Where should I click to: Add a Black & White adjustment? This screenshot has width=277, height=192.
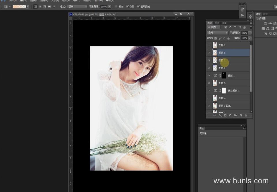[x=272, y=29]
